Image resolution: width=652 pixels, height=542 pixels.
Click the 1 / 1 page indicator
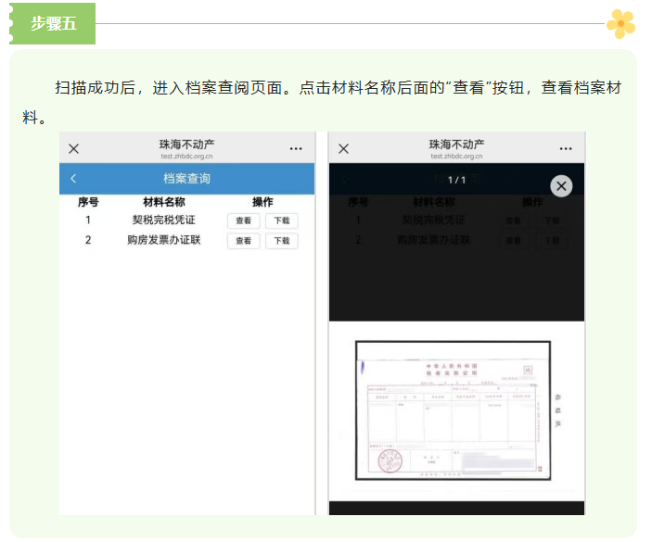click(456, 179)
